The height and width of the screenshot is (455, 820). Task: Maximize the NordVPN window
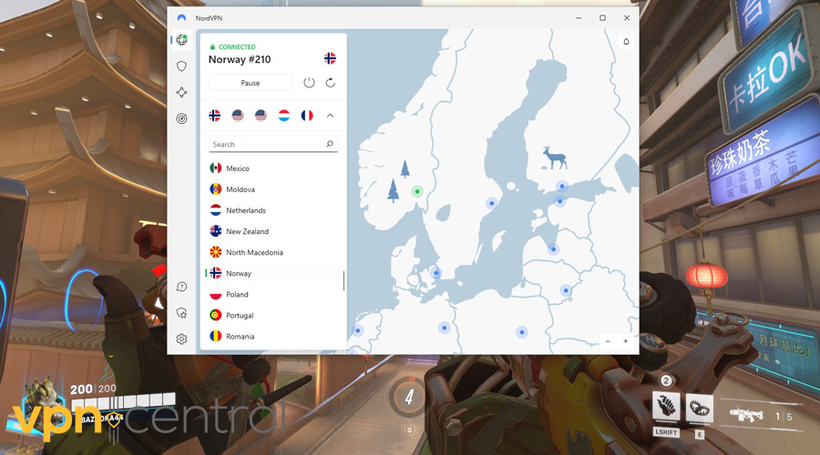602,18
